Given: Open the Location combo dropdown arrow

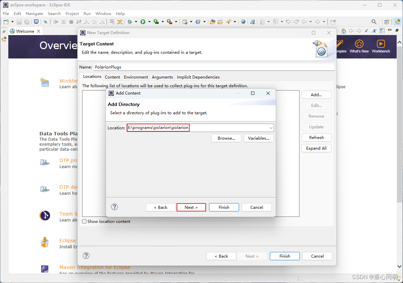Looking at the screenshot, I should tap(271, 128).
